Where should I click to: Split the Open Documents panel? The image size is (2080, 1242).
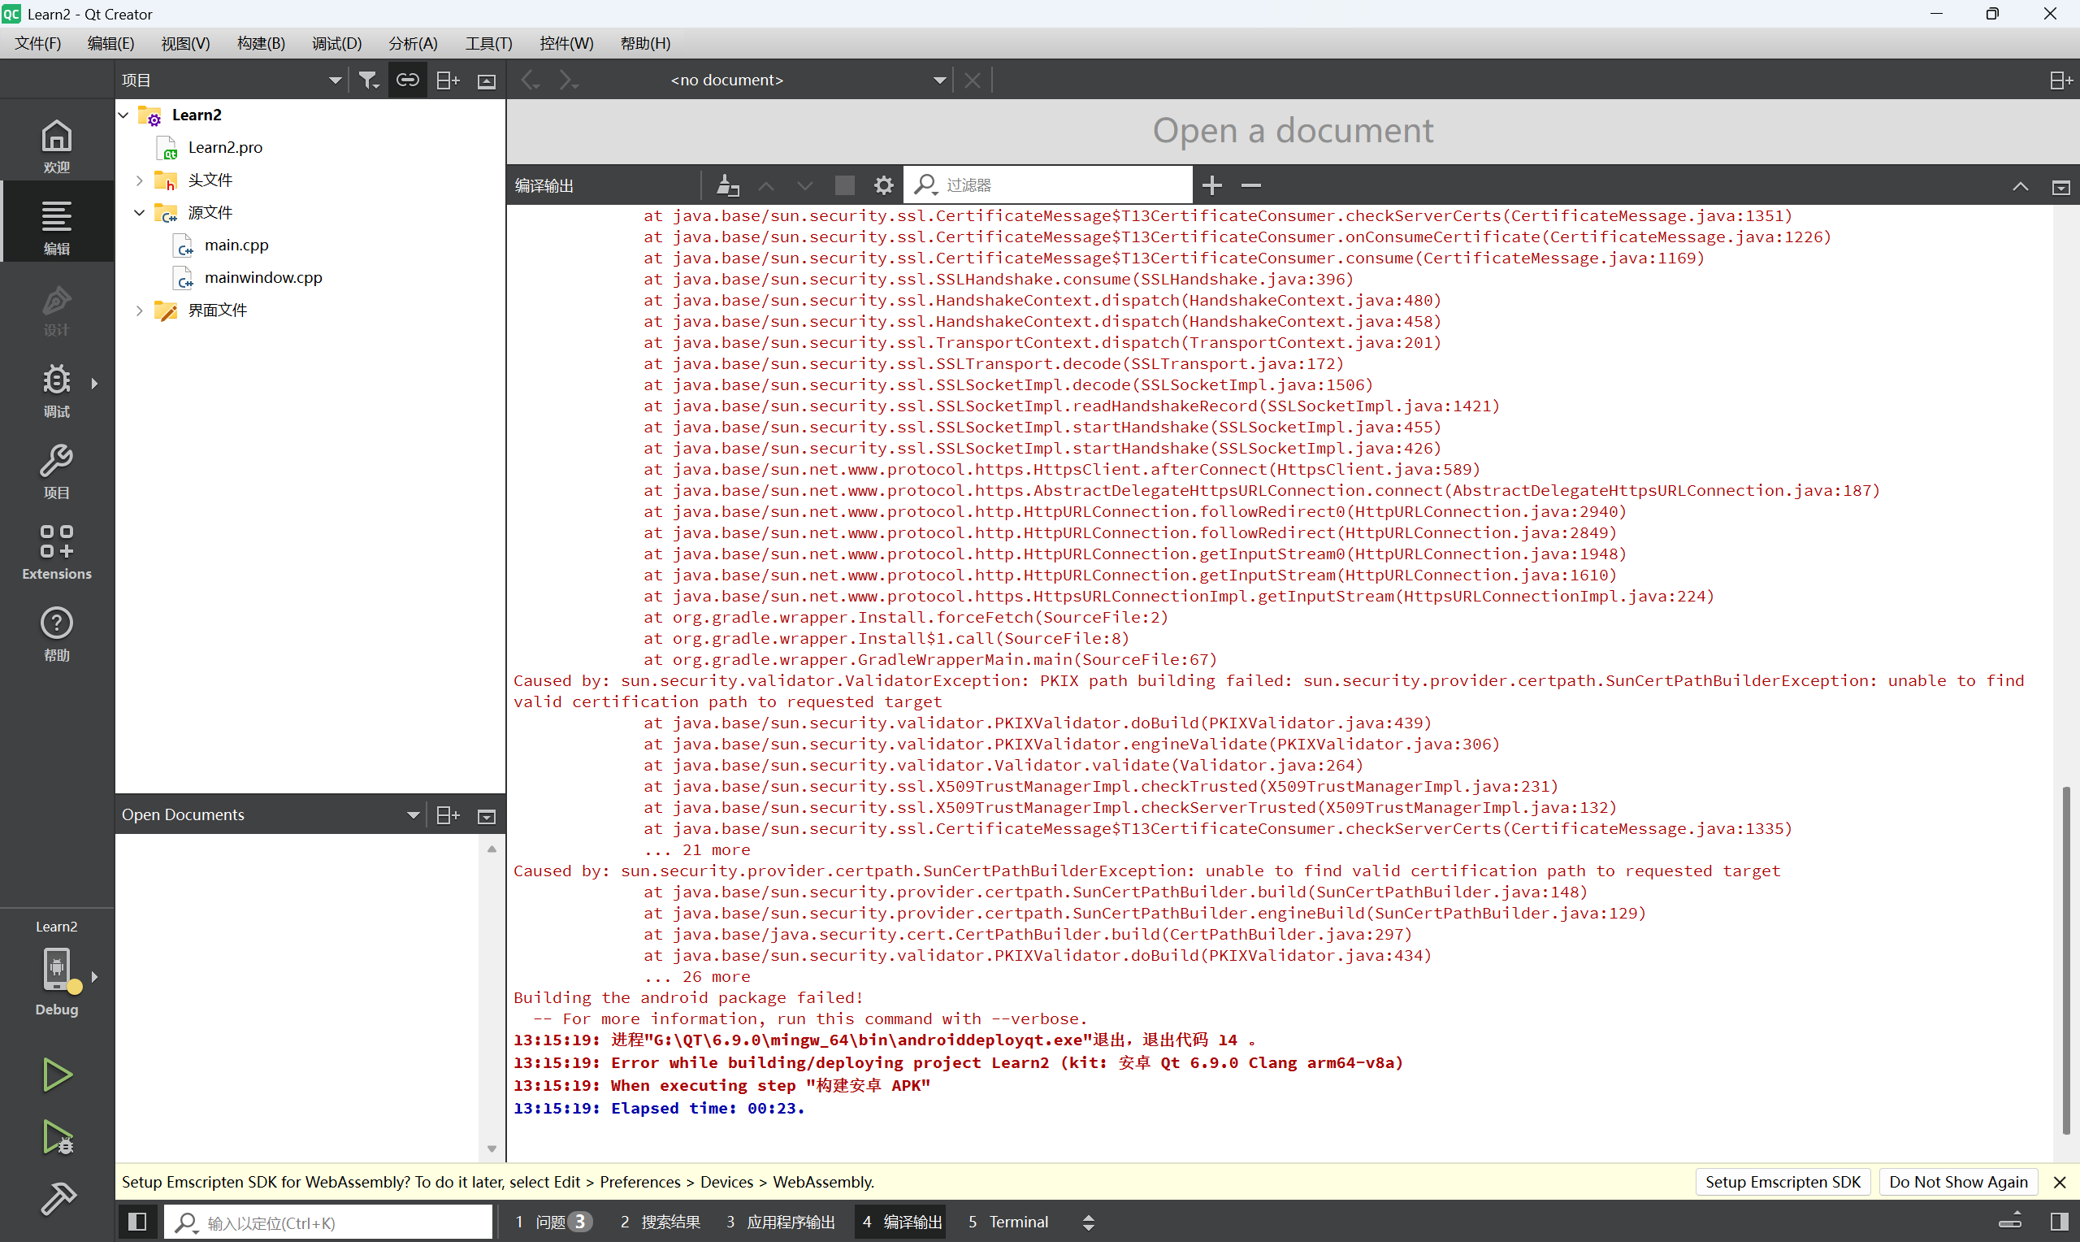[448, 814]
